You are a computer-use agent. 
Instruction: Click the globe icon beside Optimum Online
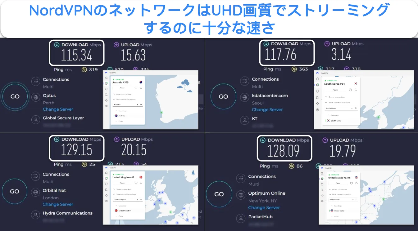(241, 195)
